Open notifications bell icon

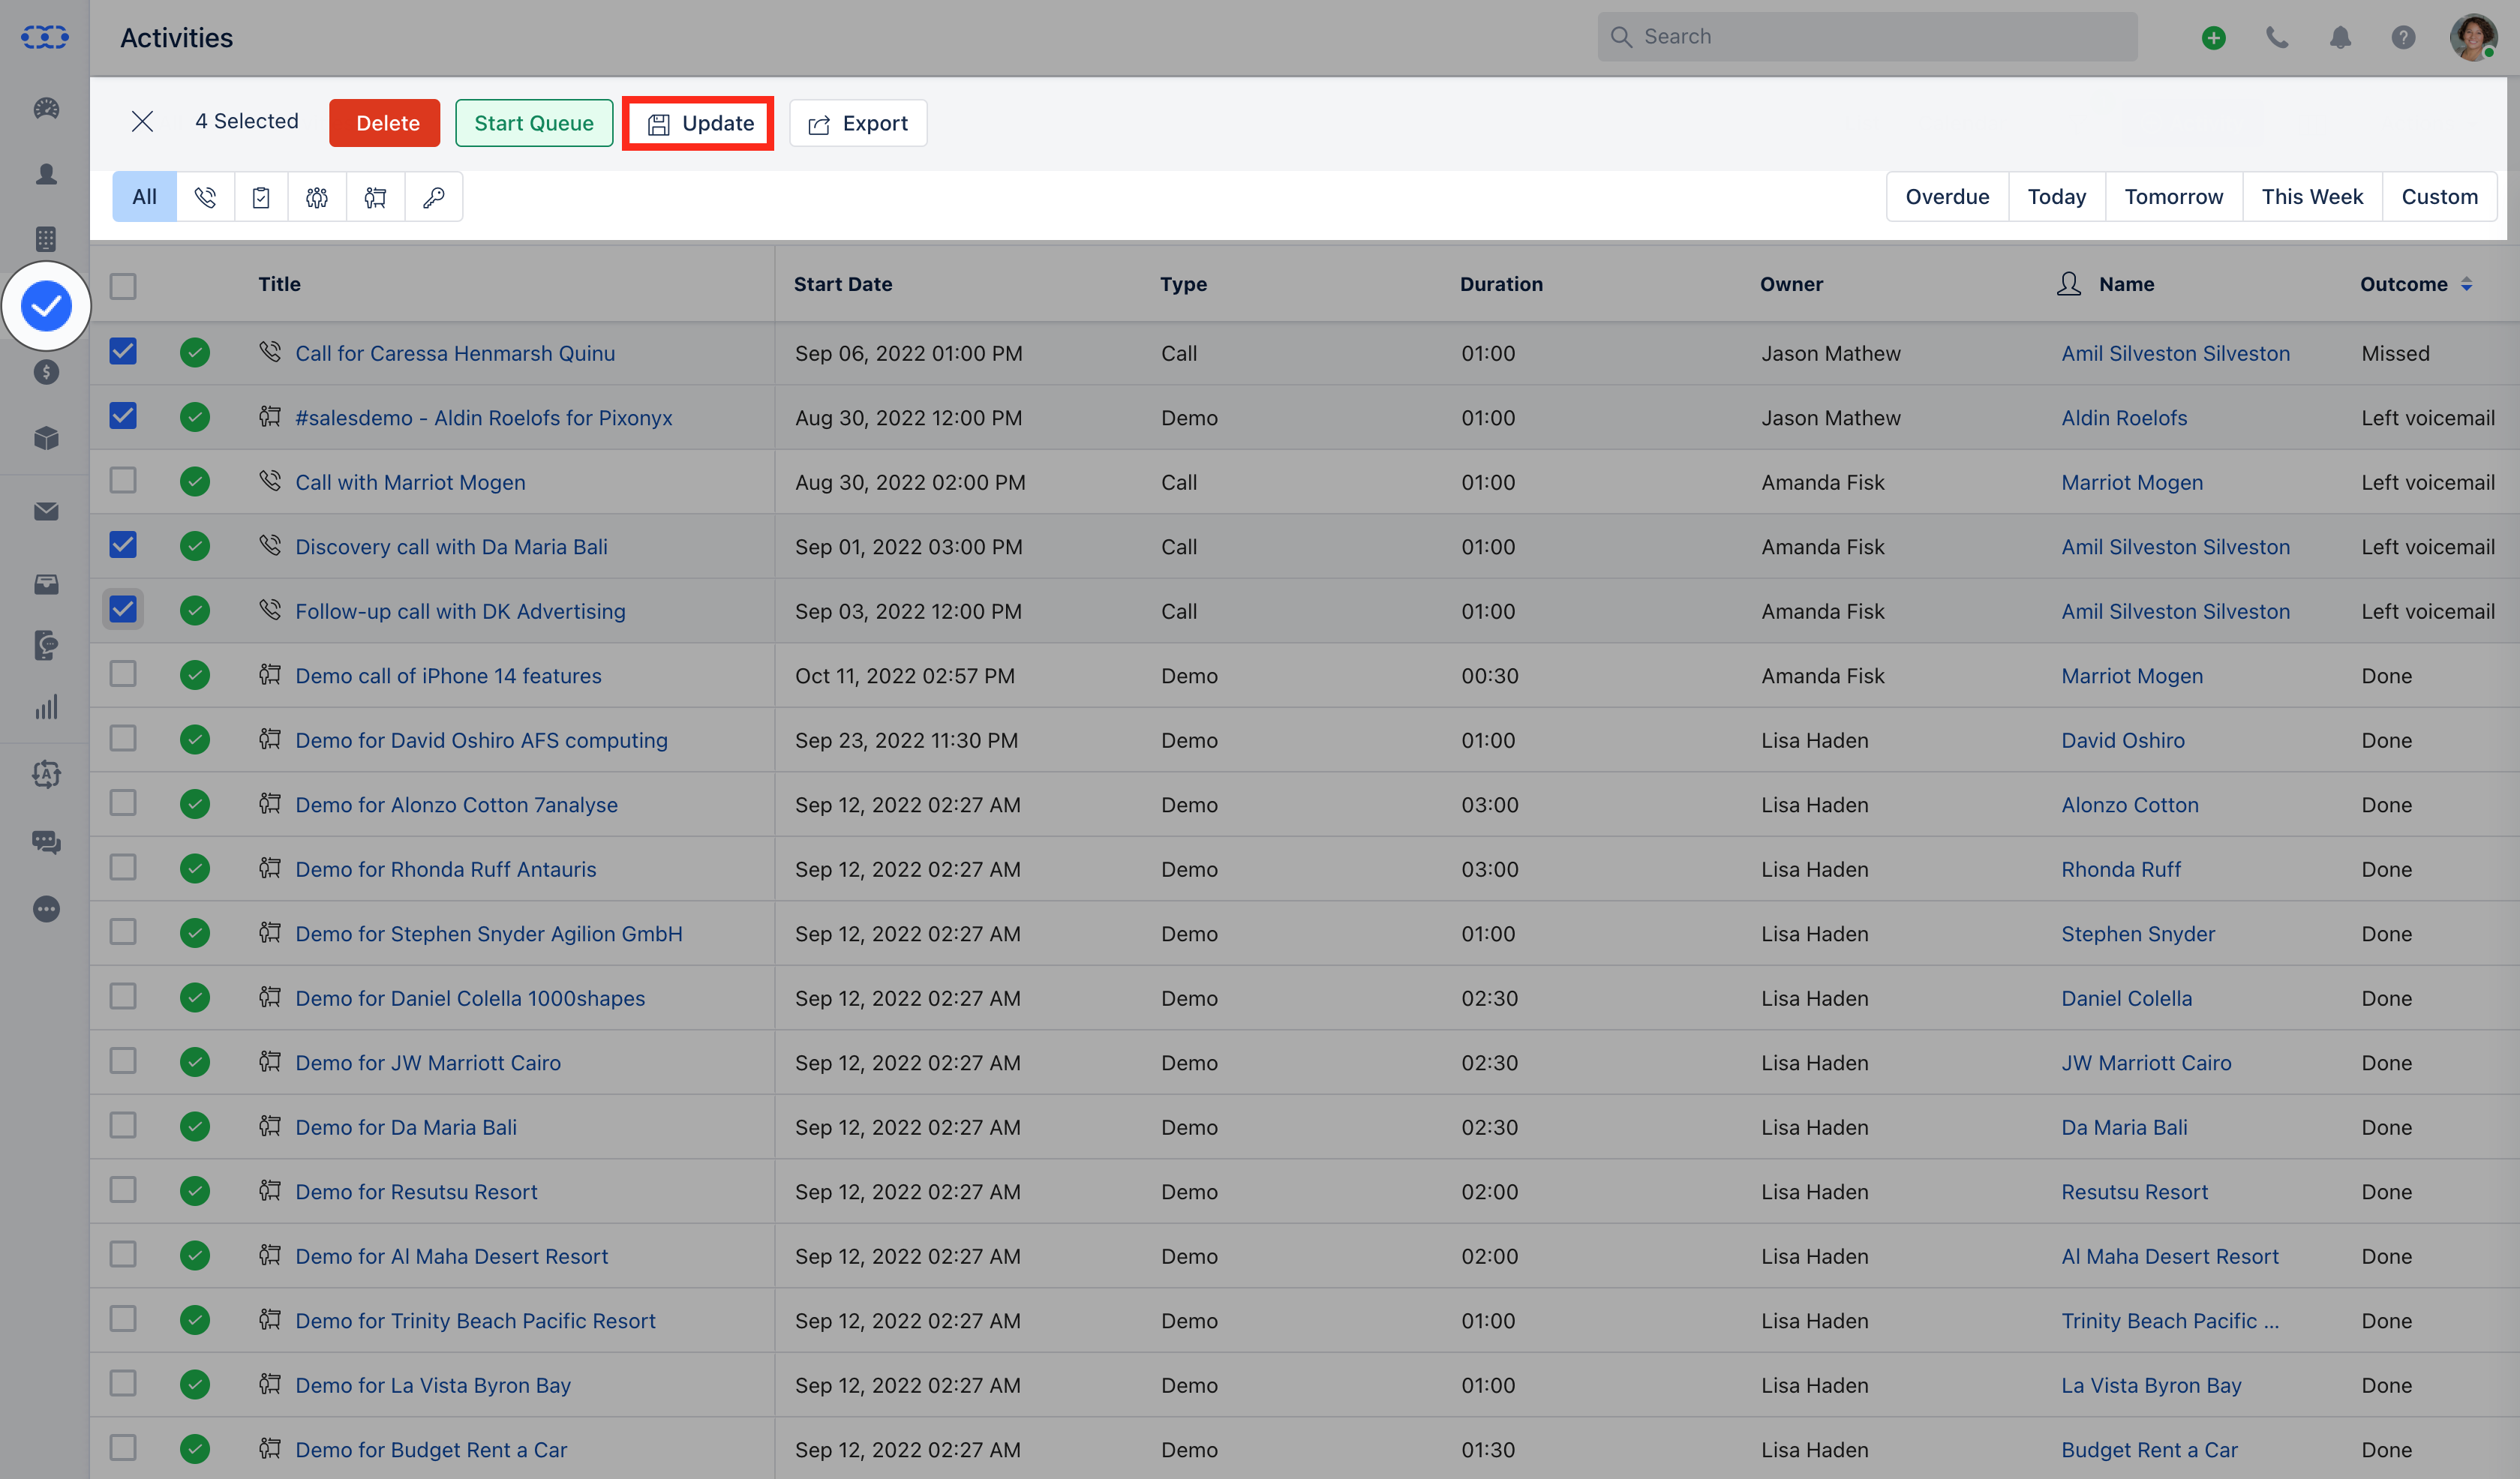(2340, 38)
